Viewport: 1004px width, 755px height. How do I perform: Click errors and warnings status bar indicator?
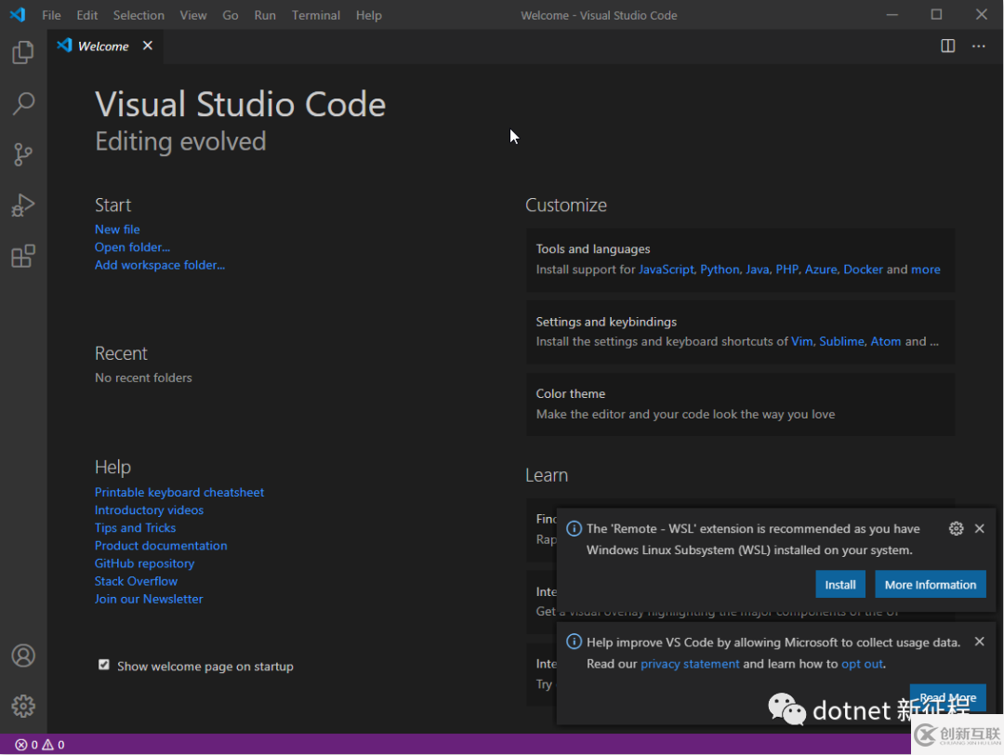[40, 745]
